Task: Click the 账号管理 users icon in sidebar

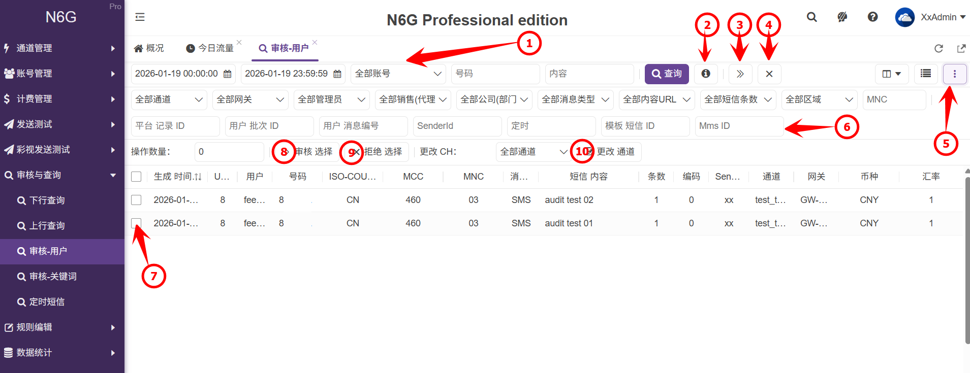Action: 9,73
